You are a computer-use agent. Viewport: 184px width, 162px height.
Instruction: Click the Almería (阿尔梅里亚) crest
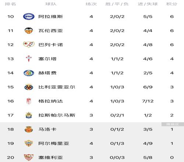pos(29,143)
